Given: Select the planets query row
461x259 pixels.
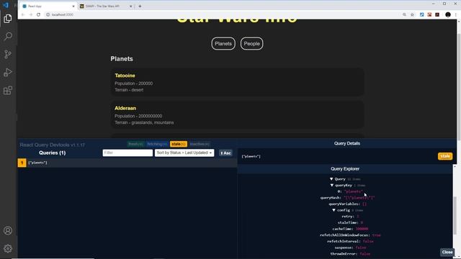Looking at the screenshot, I should coord(127,163).
